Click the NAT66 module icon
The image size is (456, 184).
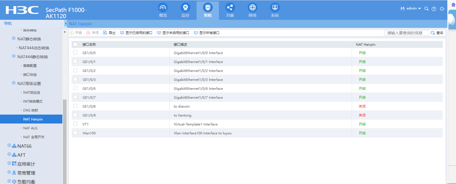coord(14,146)
